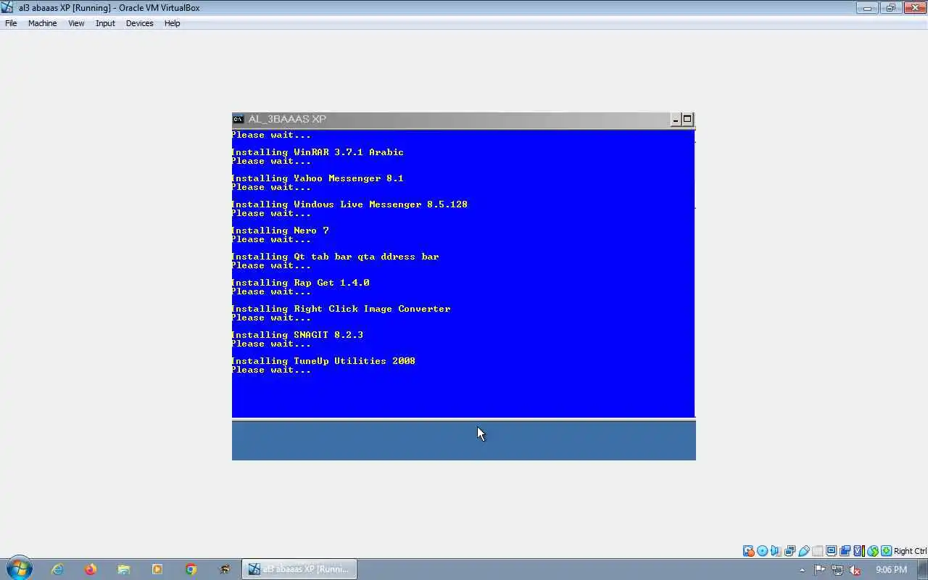Click the 'Installing Rap Get 1.4.0' line

click(x=300, y=283)
